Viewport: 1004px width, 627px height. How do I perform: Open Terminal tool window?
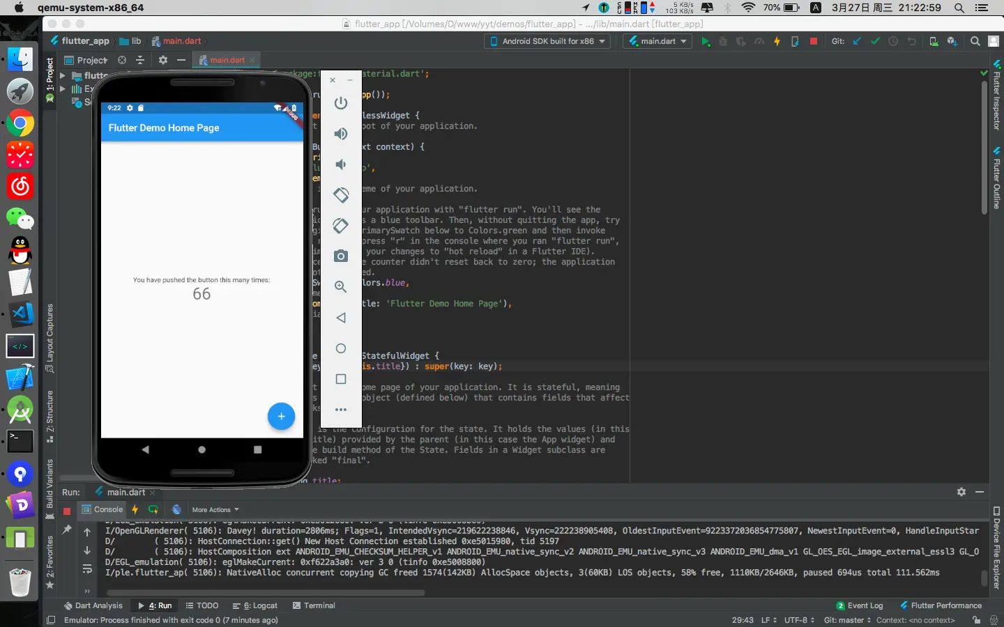tap(314, 606)
